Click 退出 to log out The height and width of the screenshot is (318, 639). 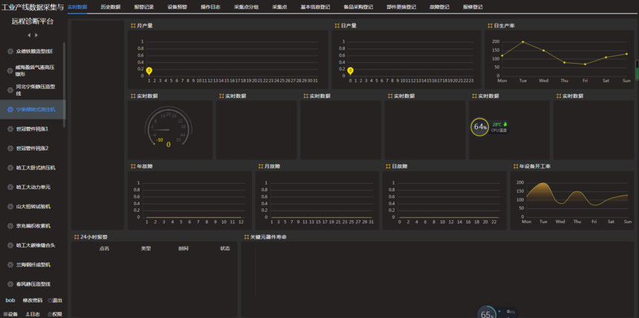(x=56, y=300)
